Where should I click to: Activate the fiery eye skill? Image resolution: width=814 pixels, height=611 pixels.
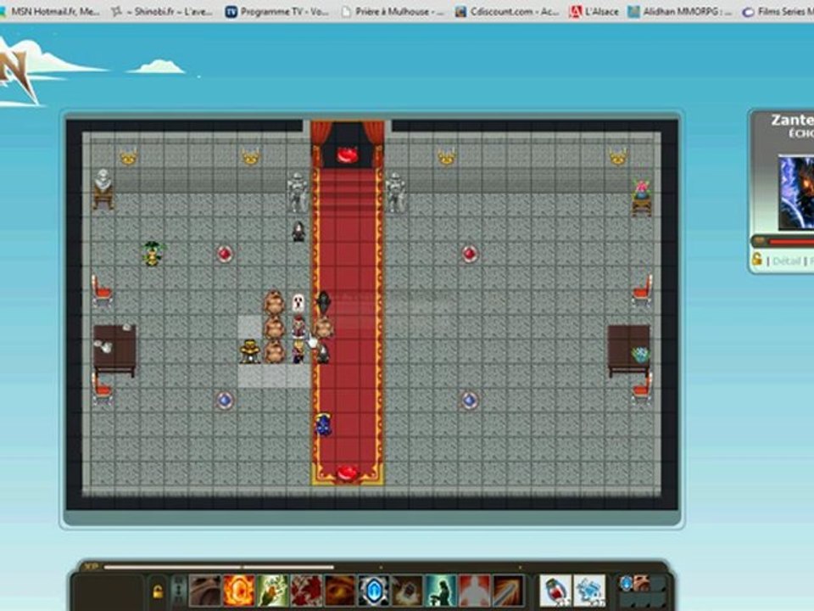(340, 591)
